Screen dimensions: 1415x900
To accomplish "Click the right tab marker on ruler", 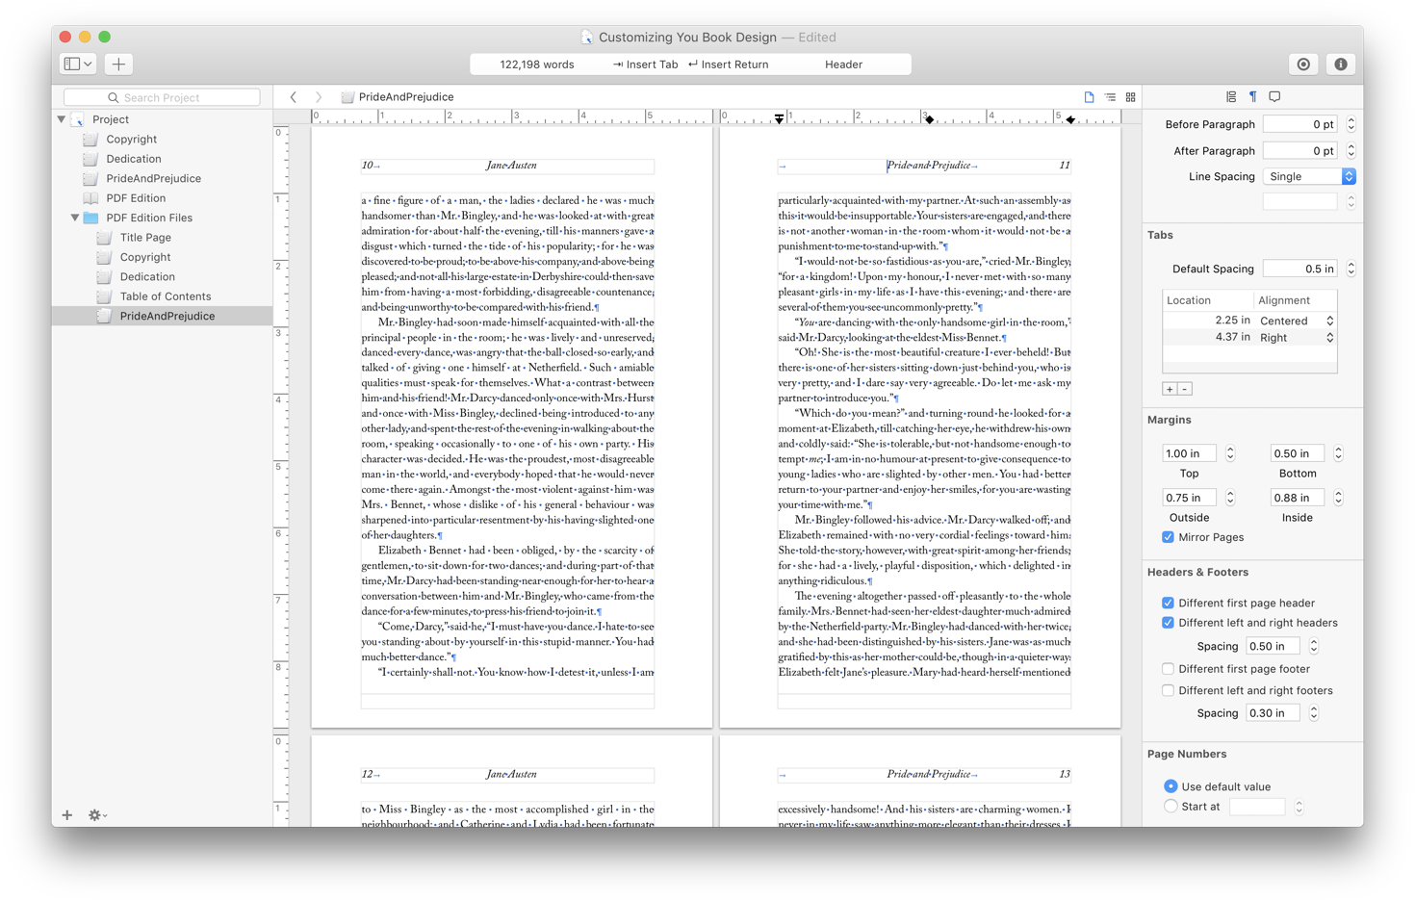I will point(1070,119).
